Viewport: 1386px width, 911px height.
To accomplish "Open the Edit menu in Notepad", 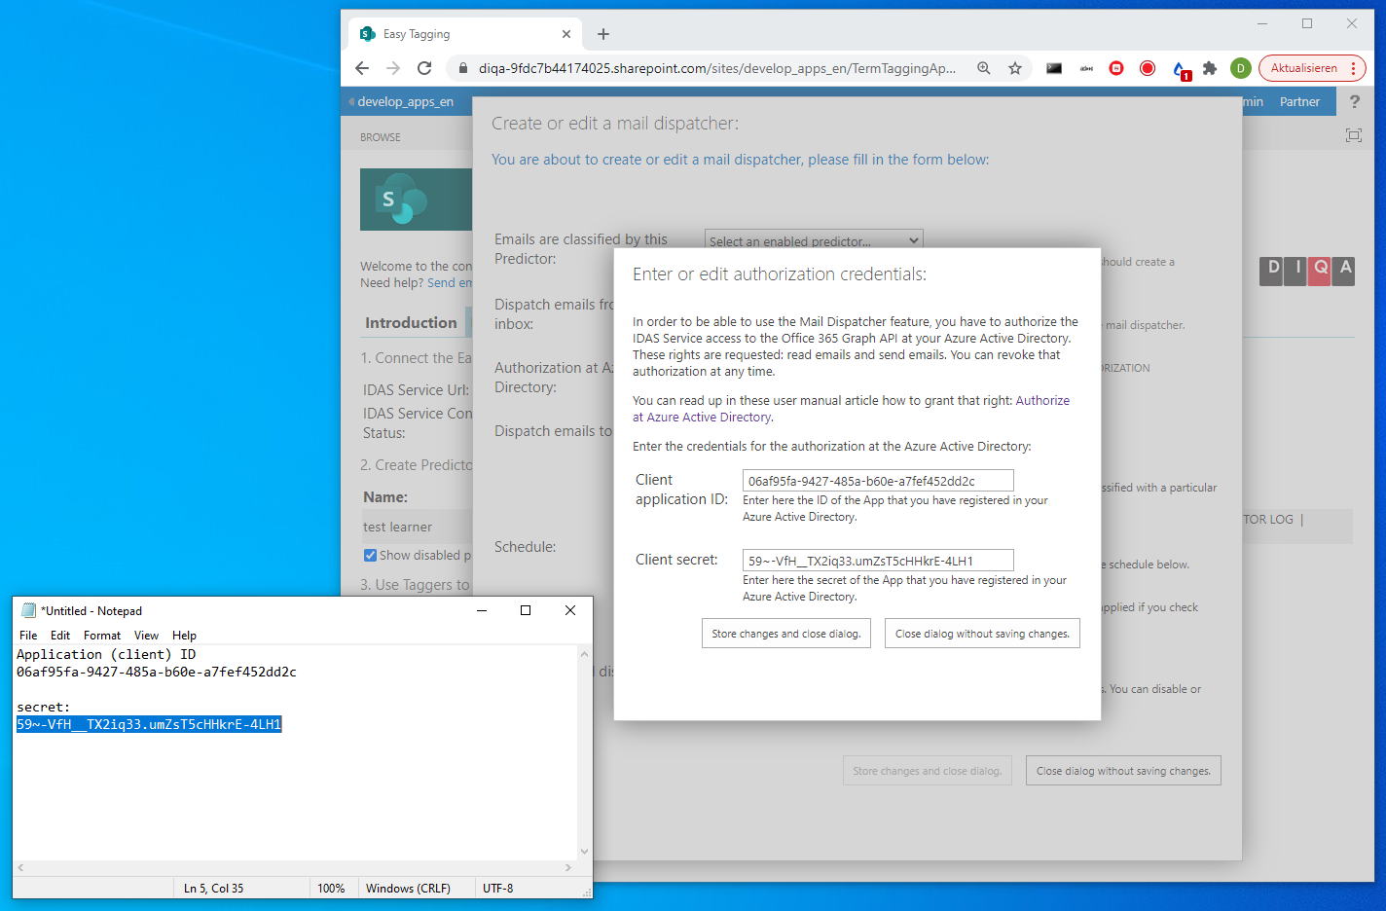I will click(60, 636).
